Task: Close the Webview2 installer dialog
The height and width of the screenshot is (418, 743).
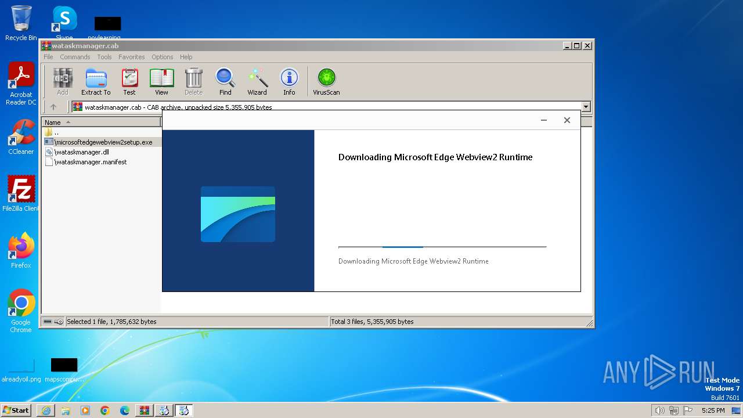Action: (567, 120)
